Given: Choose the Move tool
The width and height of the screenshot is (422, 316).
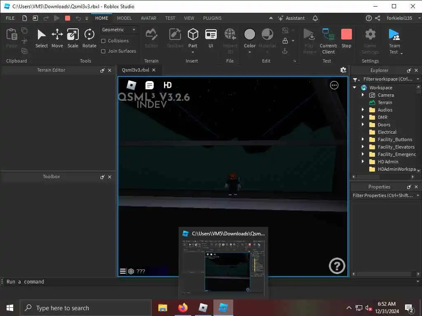Looking at the screenshot, I should coord(57,38).
